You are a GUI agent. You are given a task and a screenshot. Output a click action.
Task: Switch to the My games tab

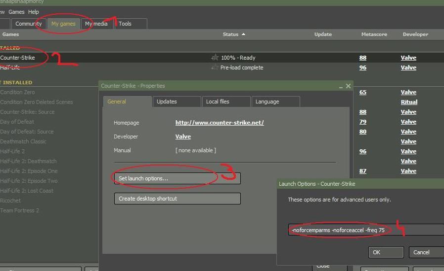tap(63, 24)
